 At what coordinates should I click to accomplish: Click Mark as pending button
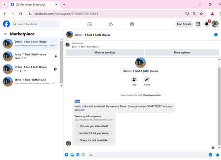105,53
